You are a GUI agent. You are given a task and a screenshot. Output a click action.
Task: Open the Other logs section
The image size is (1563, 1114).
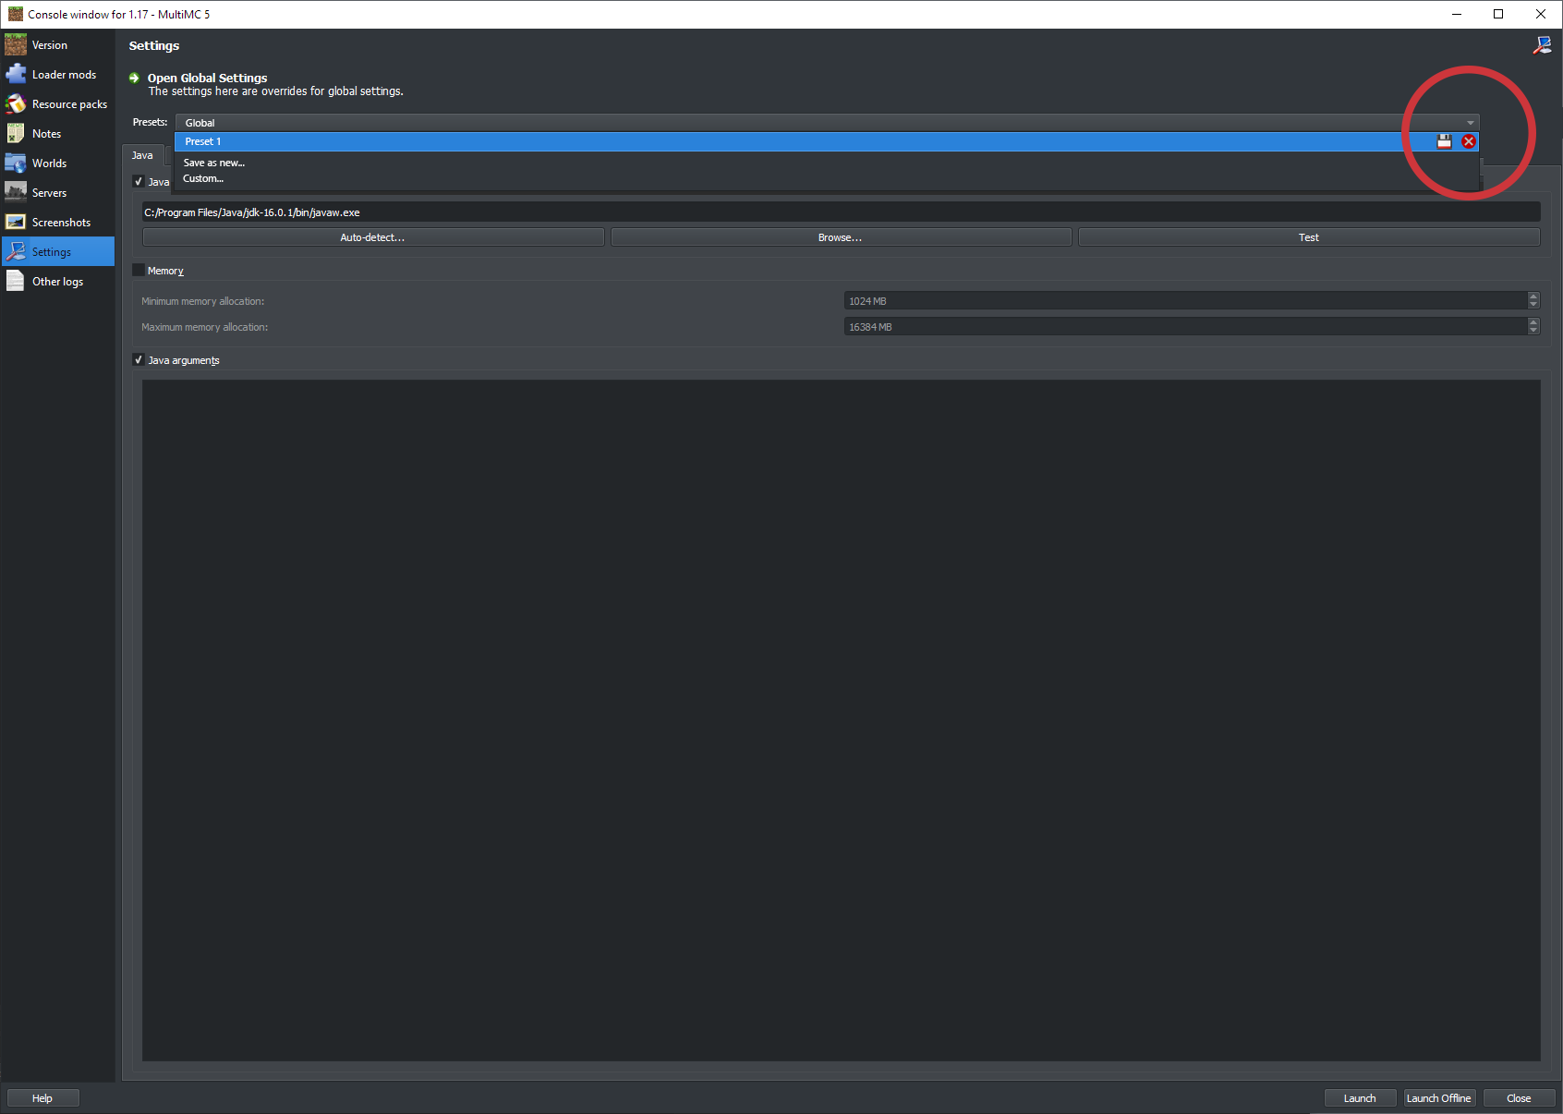coord(57,281)
